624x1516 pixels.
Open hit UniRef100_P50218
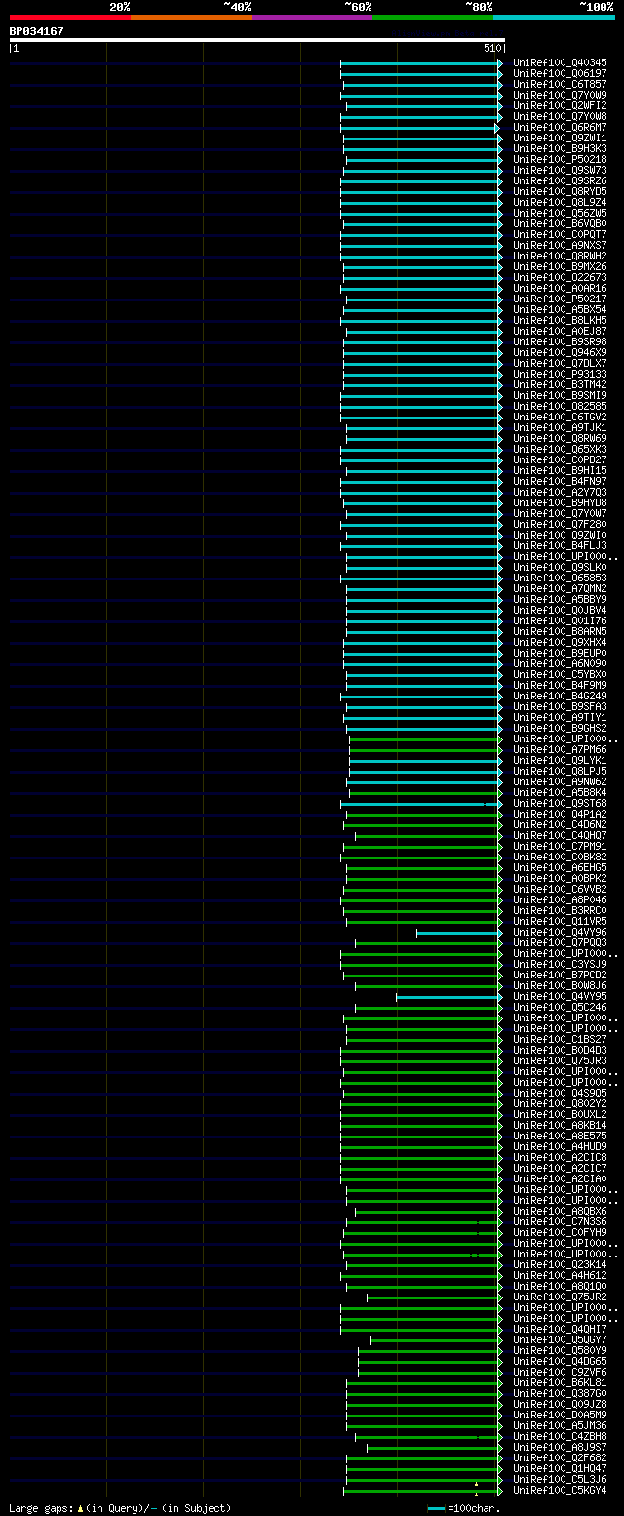[560, 159]
